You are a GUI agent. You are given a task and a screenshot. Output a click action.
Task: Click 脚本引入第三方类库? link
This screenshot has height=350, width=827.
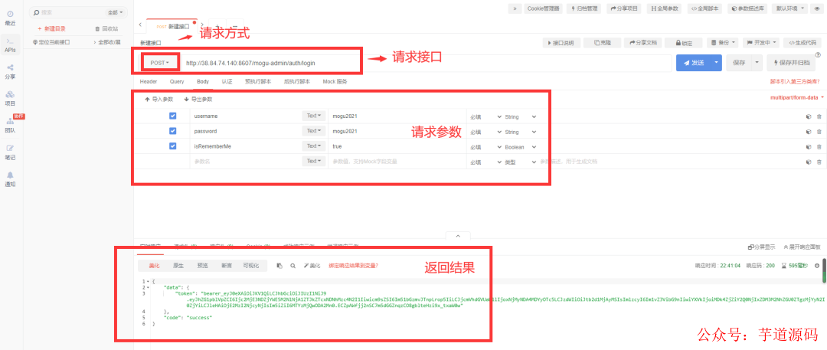pos(796,82)
